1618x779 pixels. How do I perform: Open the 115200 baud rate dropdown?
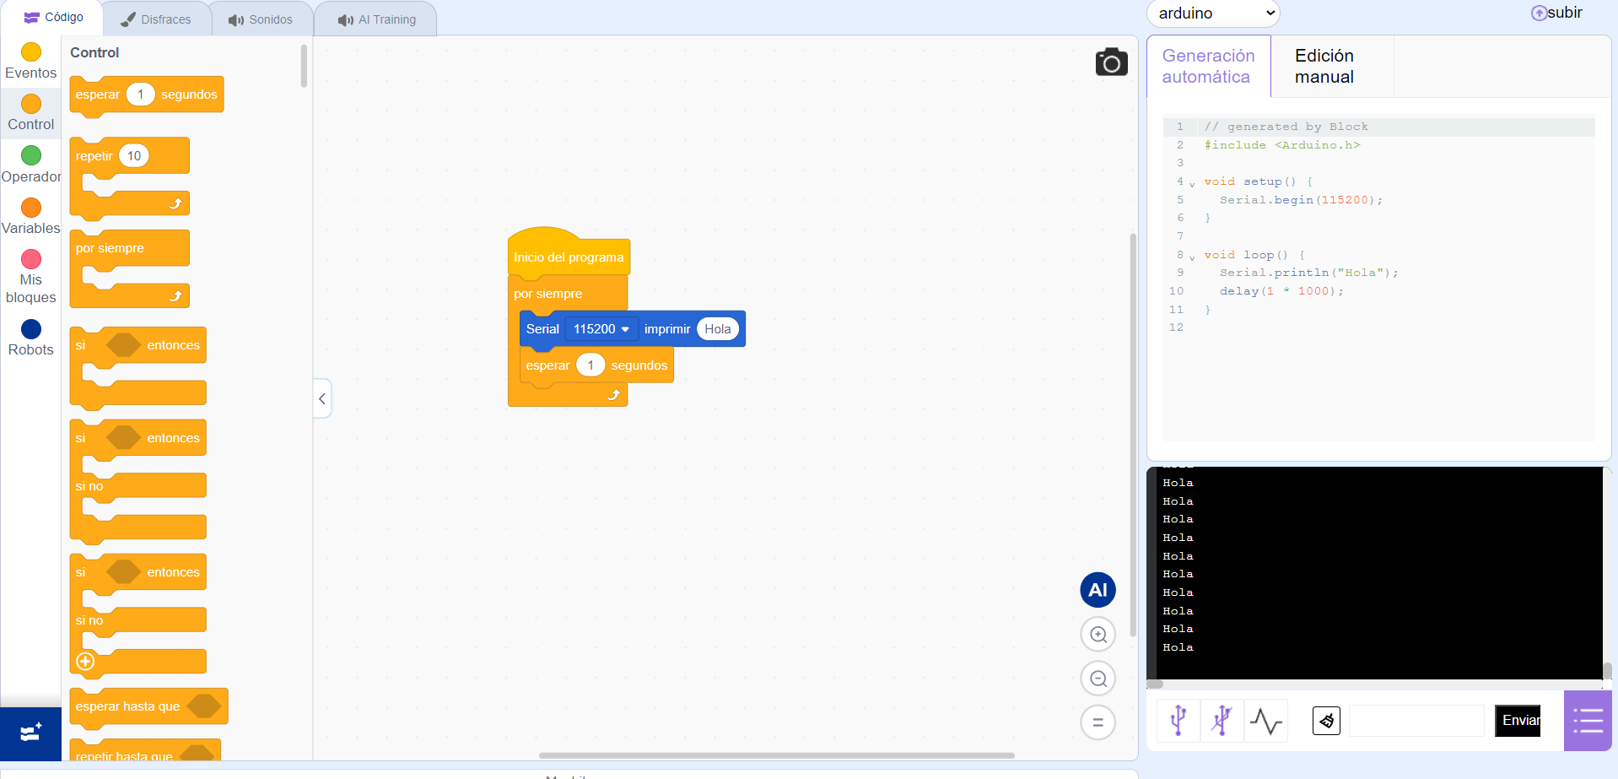601,329
